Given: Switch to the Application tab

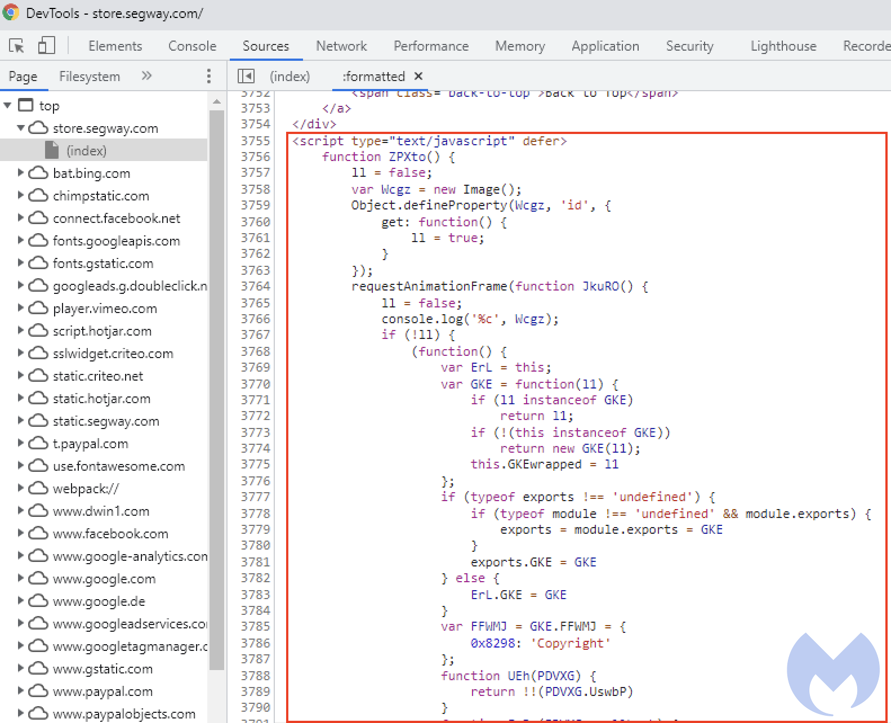Looking at the screenshot, I should 605,46.
